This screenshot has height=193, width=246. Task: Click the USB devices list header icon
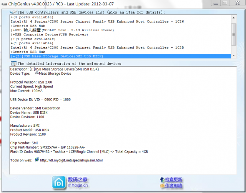[x=13, y=12]
